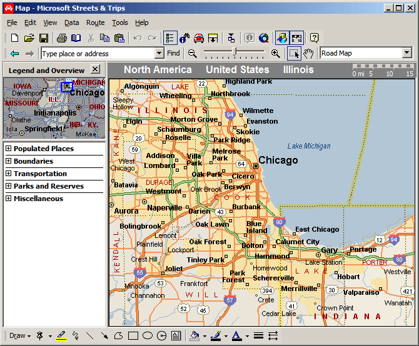Open the pushpin symbol dropdown arrow
The width and height of the screenshot is (419, 346).
(x=50, y=336)
